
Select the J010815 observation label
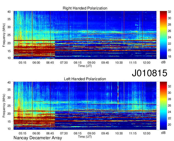(149, 73)
